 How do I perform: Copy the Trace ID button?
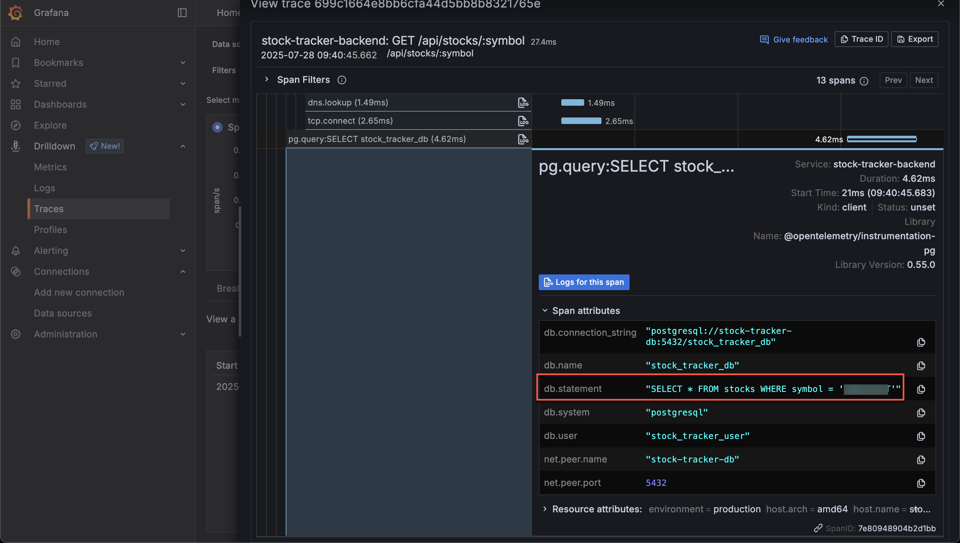click(x=861, y=39)
